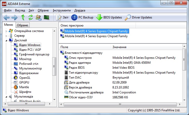Expand the Операційна система tree node

click(6, 31)
